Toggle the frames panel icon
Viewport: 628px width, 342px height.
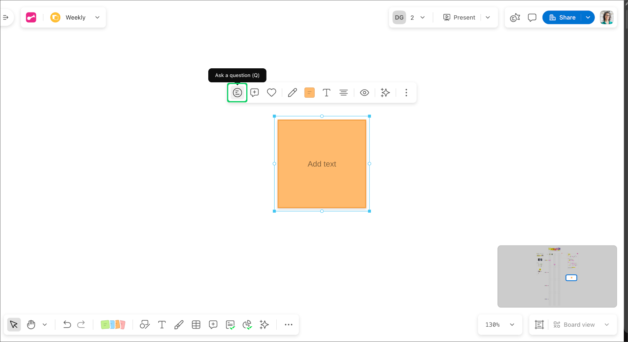click(539, 325)
